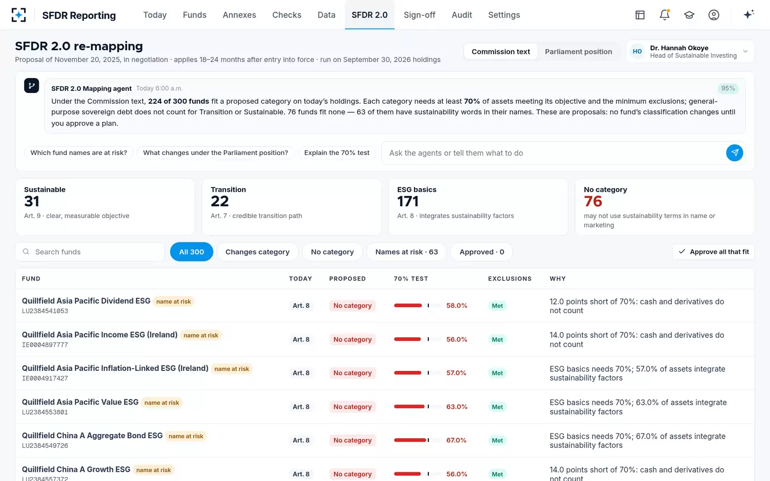Filter by Changes category
This screenshot has height=481, width=770.
[257, 252]
